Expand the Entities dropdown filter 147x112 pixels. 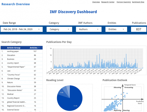click(x=116, y=29)
